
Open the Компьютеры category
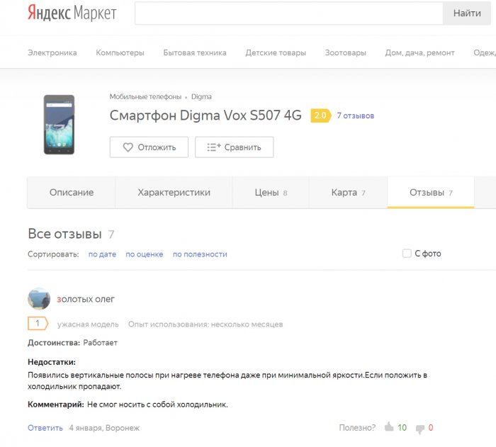point(120,52)
